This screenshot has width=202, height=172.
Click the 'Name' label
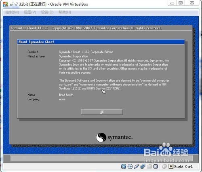coord(31,95)
